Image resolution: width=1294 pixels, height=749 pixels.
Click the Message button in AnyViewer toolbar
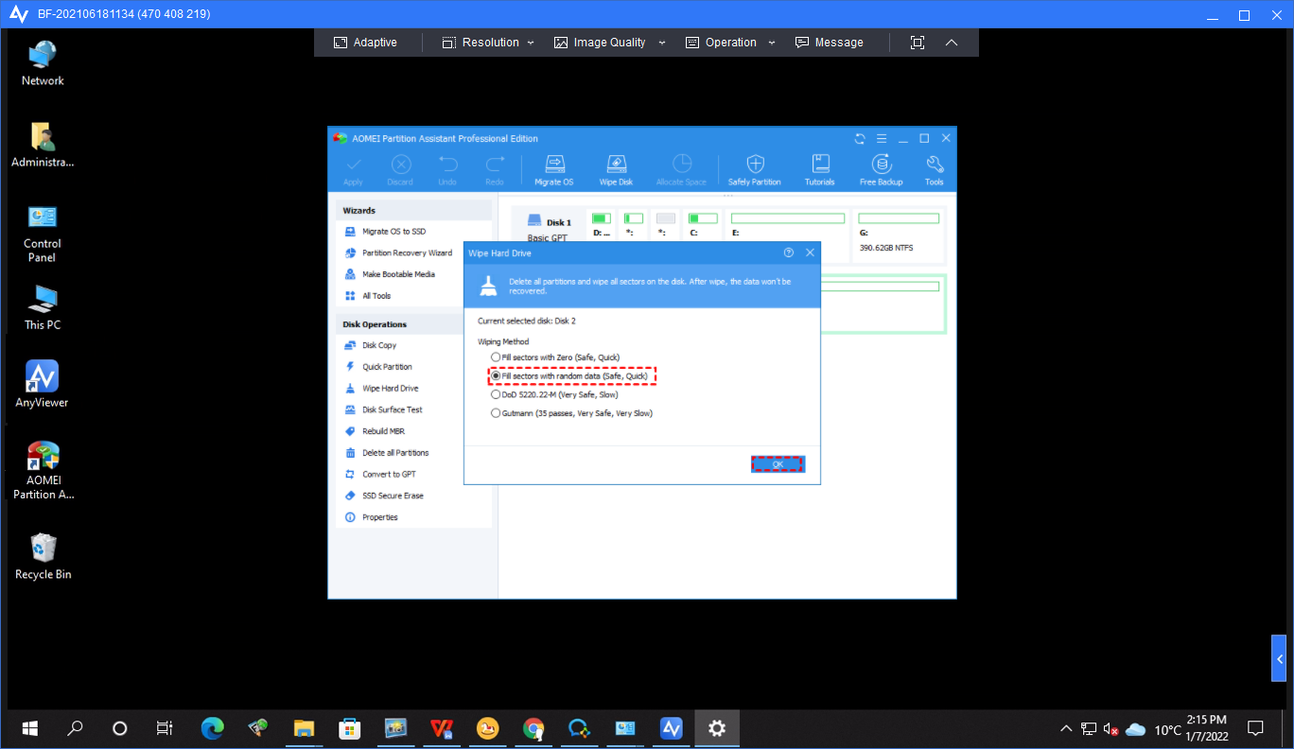click(x=830, y=43)
